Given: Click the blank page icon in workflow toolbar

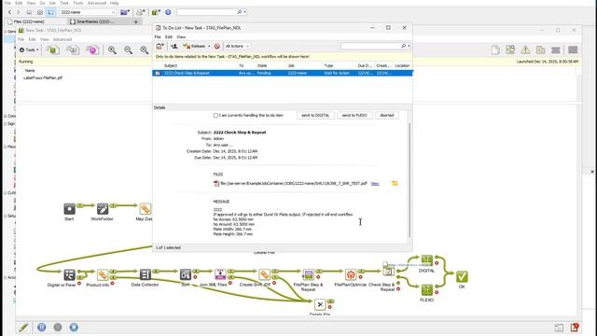Looking at the screenshot, I should (x=495, y=49).
